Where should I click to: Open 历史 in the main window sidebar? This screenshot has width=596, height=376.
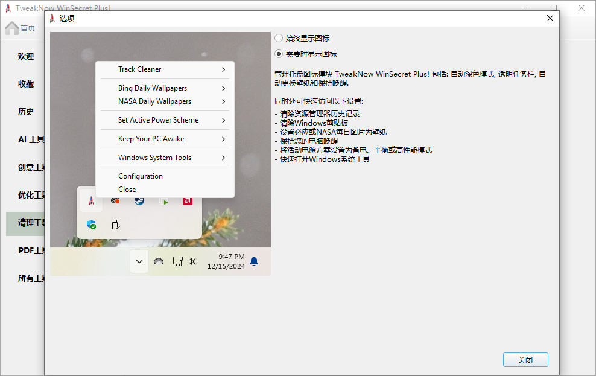(26, 112)
